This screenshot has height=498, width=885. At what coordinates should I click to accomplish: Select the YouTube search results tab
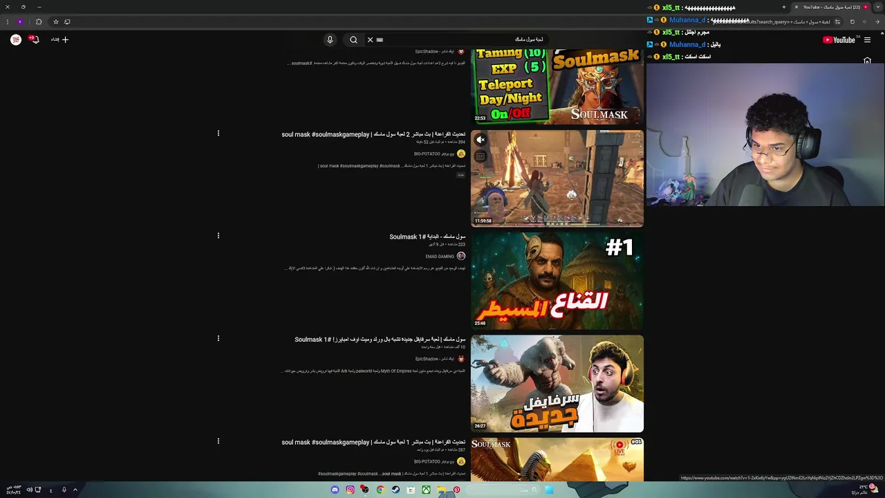point(832,7)
